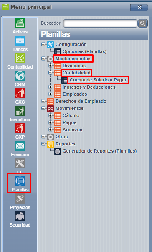Image resolution: width=152 pixels, height=252 pixels.
Task: Click the Cálculo orange list icon
Action: pyautogui.click(x=58, y=116)
